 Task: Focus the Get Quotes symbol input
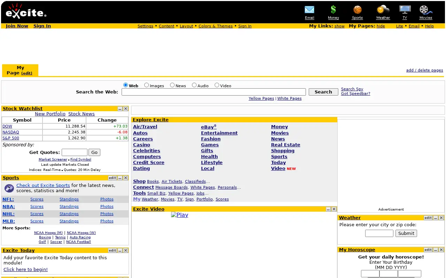75,153
